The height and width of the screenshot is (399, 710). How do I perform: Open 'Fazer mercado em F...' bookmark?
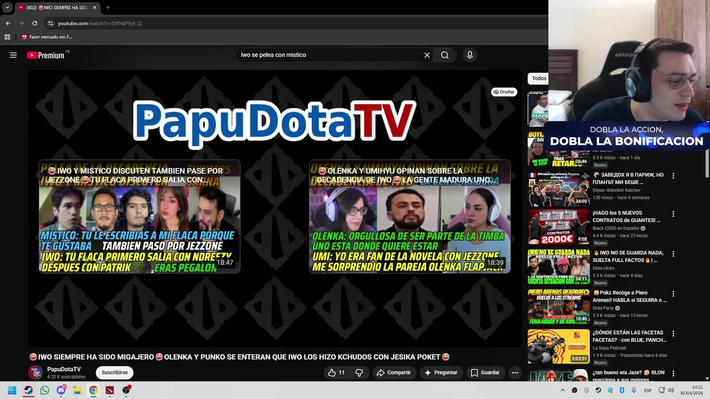(x=47, y=37)
